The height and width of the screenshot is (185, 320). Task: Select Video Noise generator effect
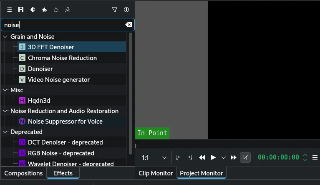pyautogui.click(x=72, y=80)
